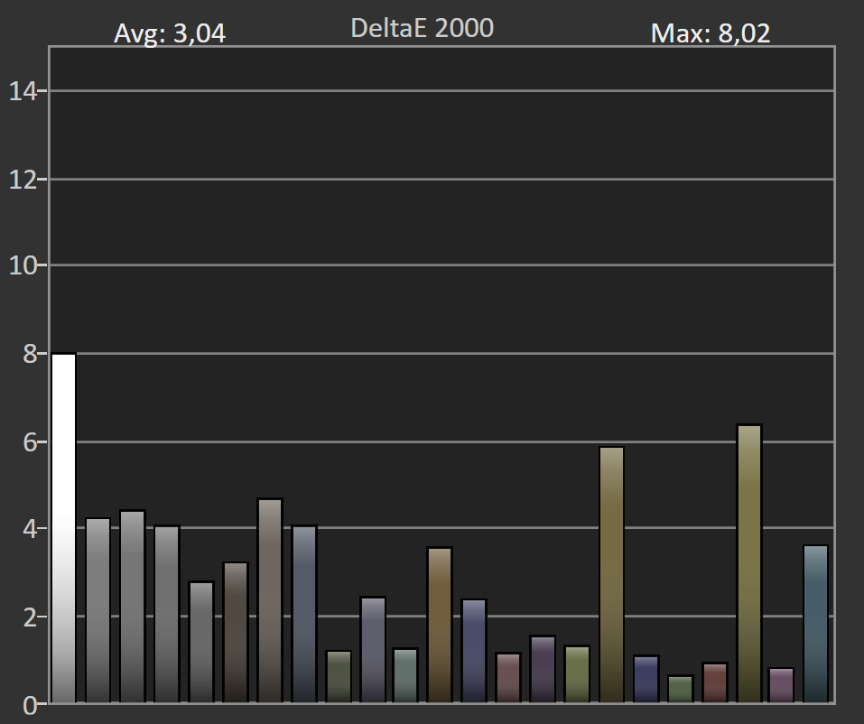Click the "Max: 8,02" label
The height and width of the screenshot is (724, 864).
tap(711, 33)
